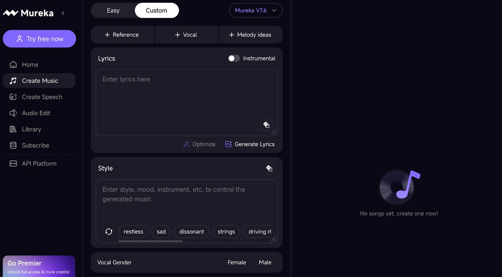The image size is (502, 277).
Task: Open the Library section
Action: pos(31,129)
